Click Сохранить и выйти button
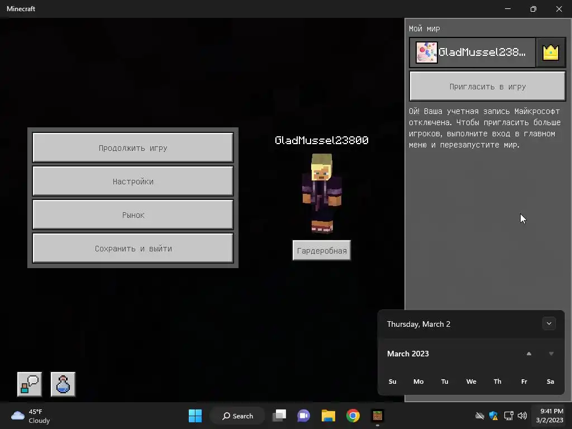Viewport: 572px width, 429px height. pyautogui.click(x=133, y=249)
